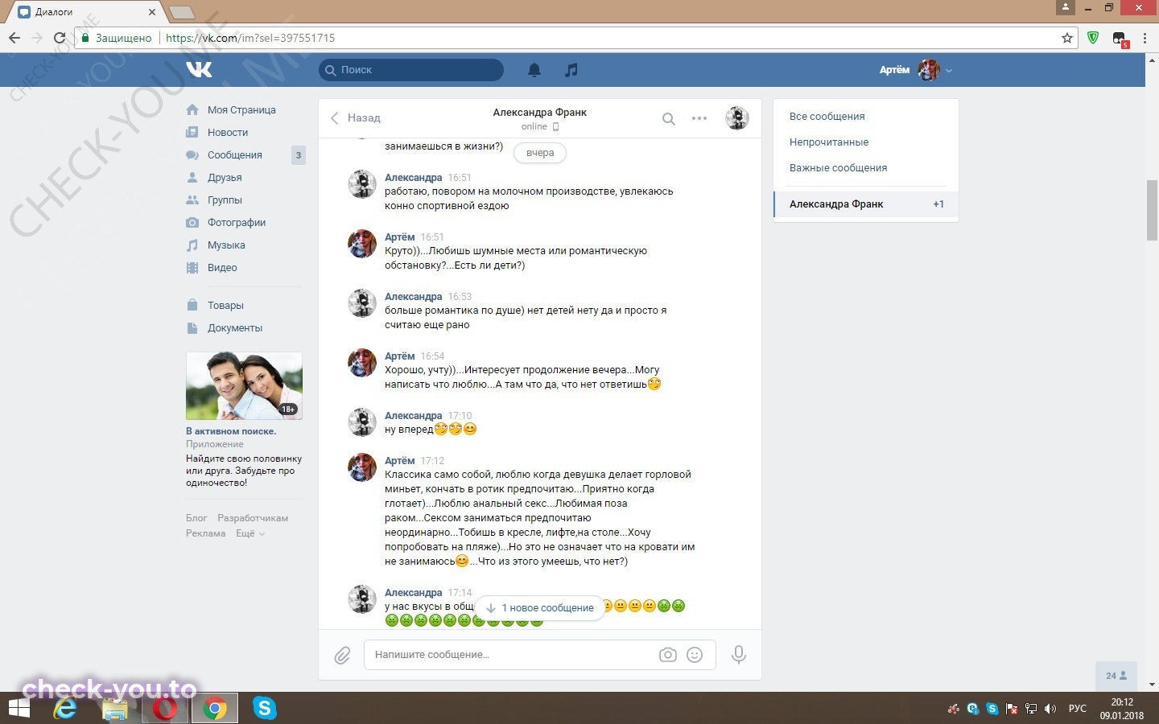
Task: Show Важные сообщения filter
Action: [838, 168]
